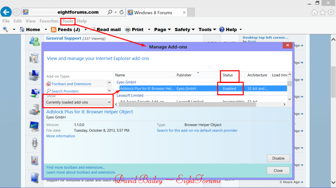Image resolution: width=336 pixels, height=188 pixels.
Task: Click the Eyeo GmbH group heading in list
Action: (126, 82)
